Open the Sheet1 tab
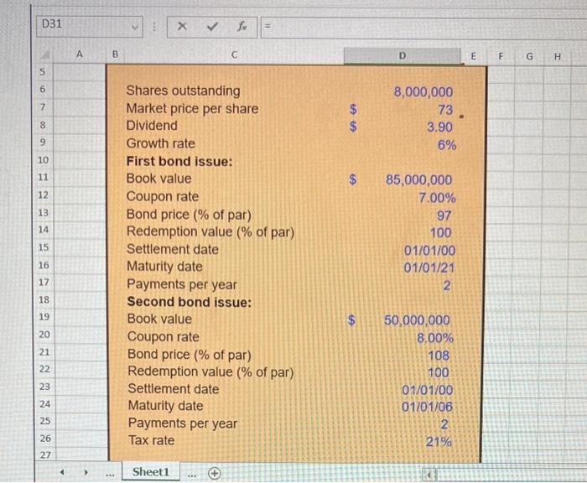Image resolution: width=587 pixels, height=483 pixels. [x=150, y=472]
